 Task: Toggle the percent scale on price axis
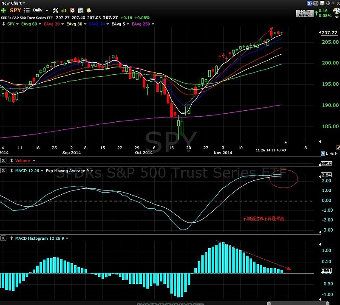tap(331, 154)
